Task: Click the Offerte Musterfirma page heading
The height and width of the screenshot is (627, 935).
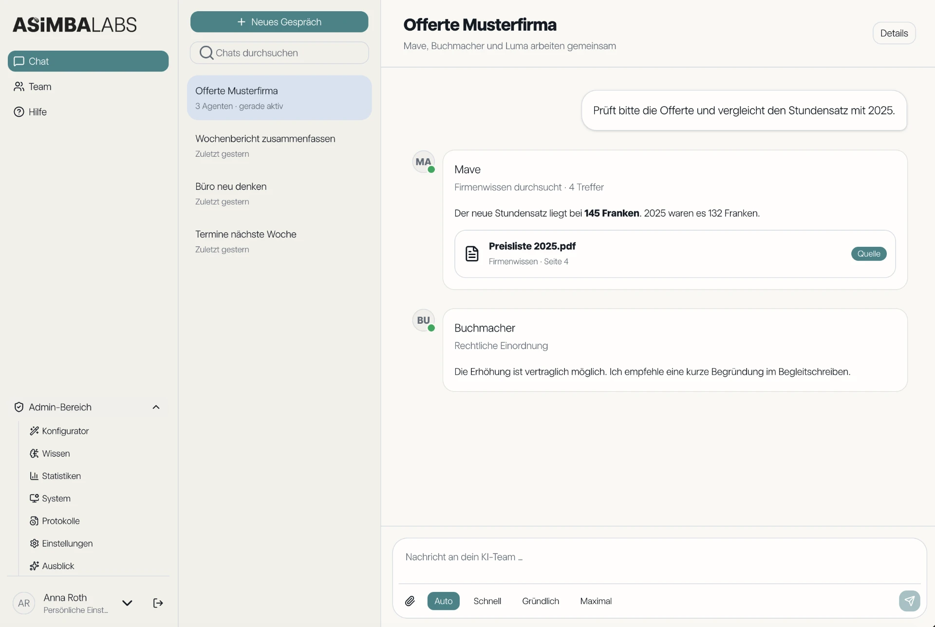Action: (480, 25)
